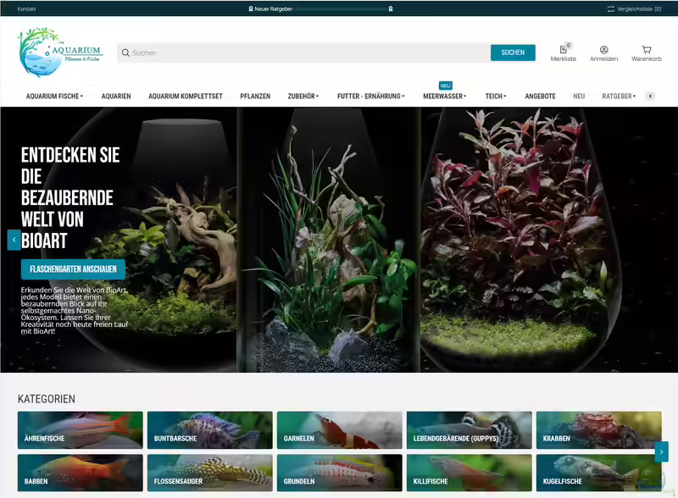
Task: Expand the RATGEBER dropdown
Action: [617, 96]
